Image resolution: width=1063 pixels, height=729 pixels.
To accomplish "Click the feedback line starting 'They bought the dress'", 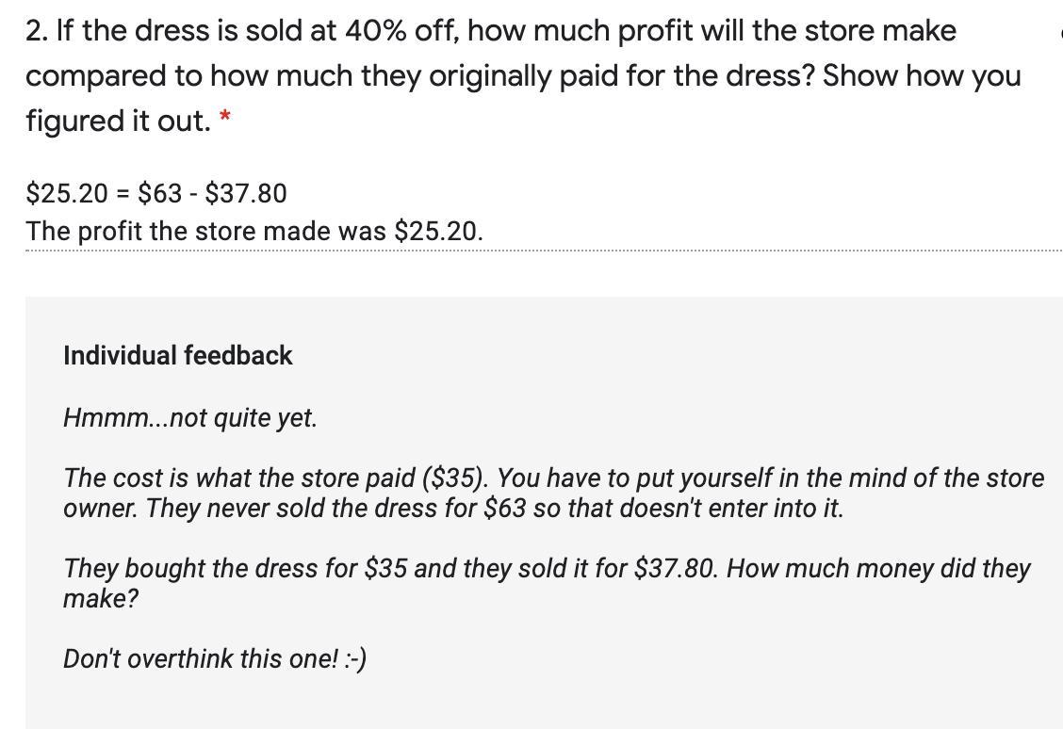I will tap(547, 569).
